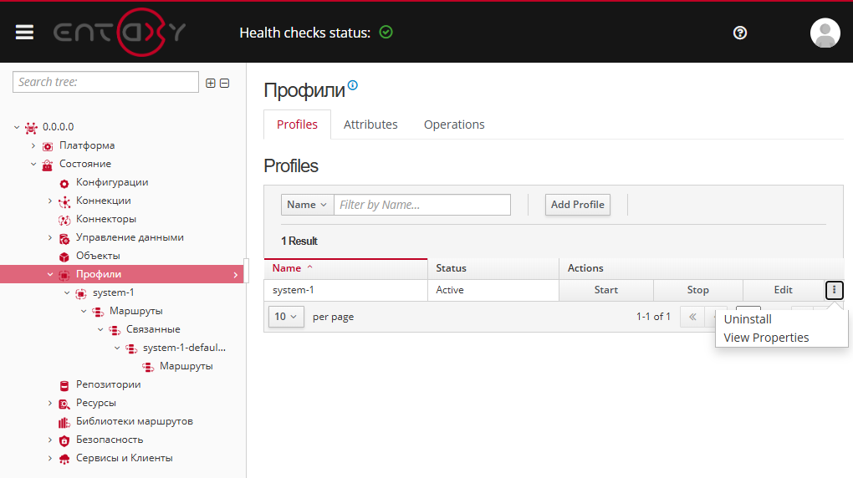Expand the Платформа tree node
The image size is (853, 478).
pos(33,145)
